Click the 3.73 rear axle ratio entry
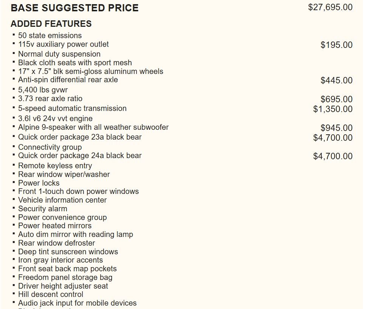Viewport: 369px width, 309px height. tap(50, 98)
